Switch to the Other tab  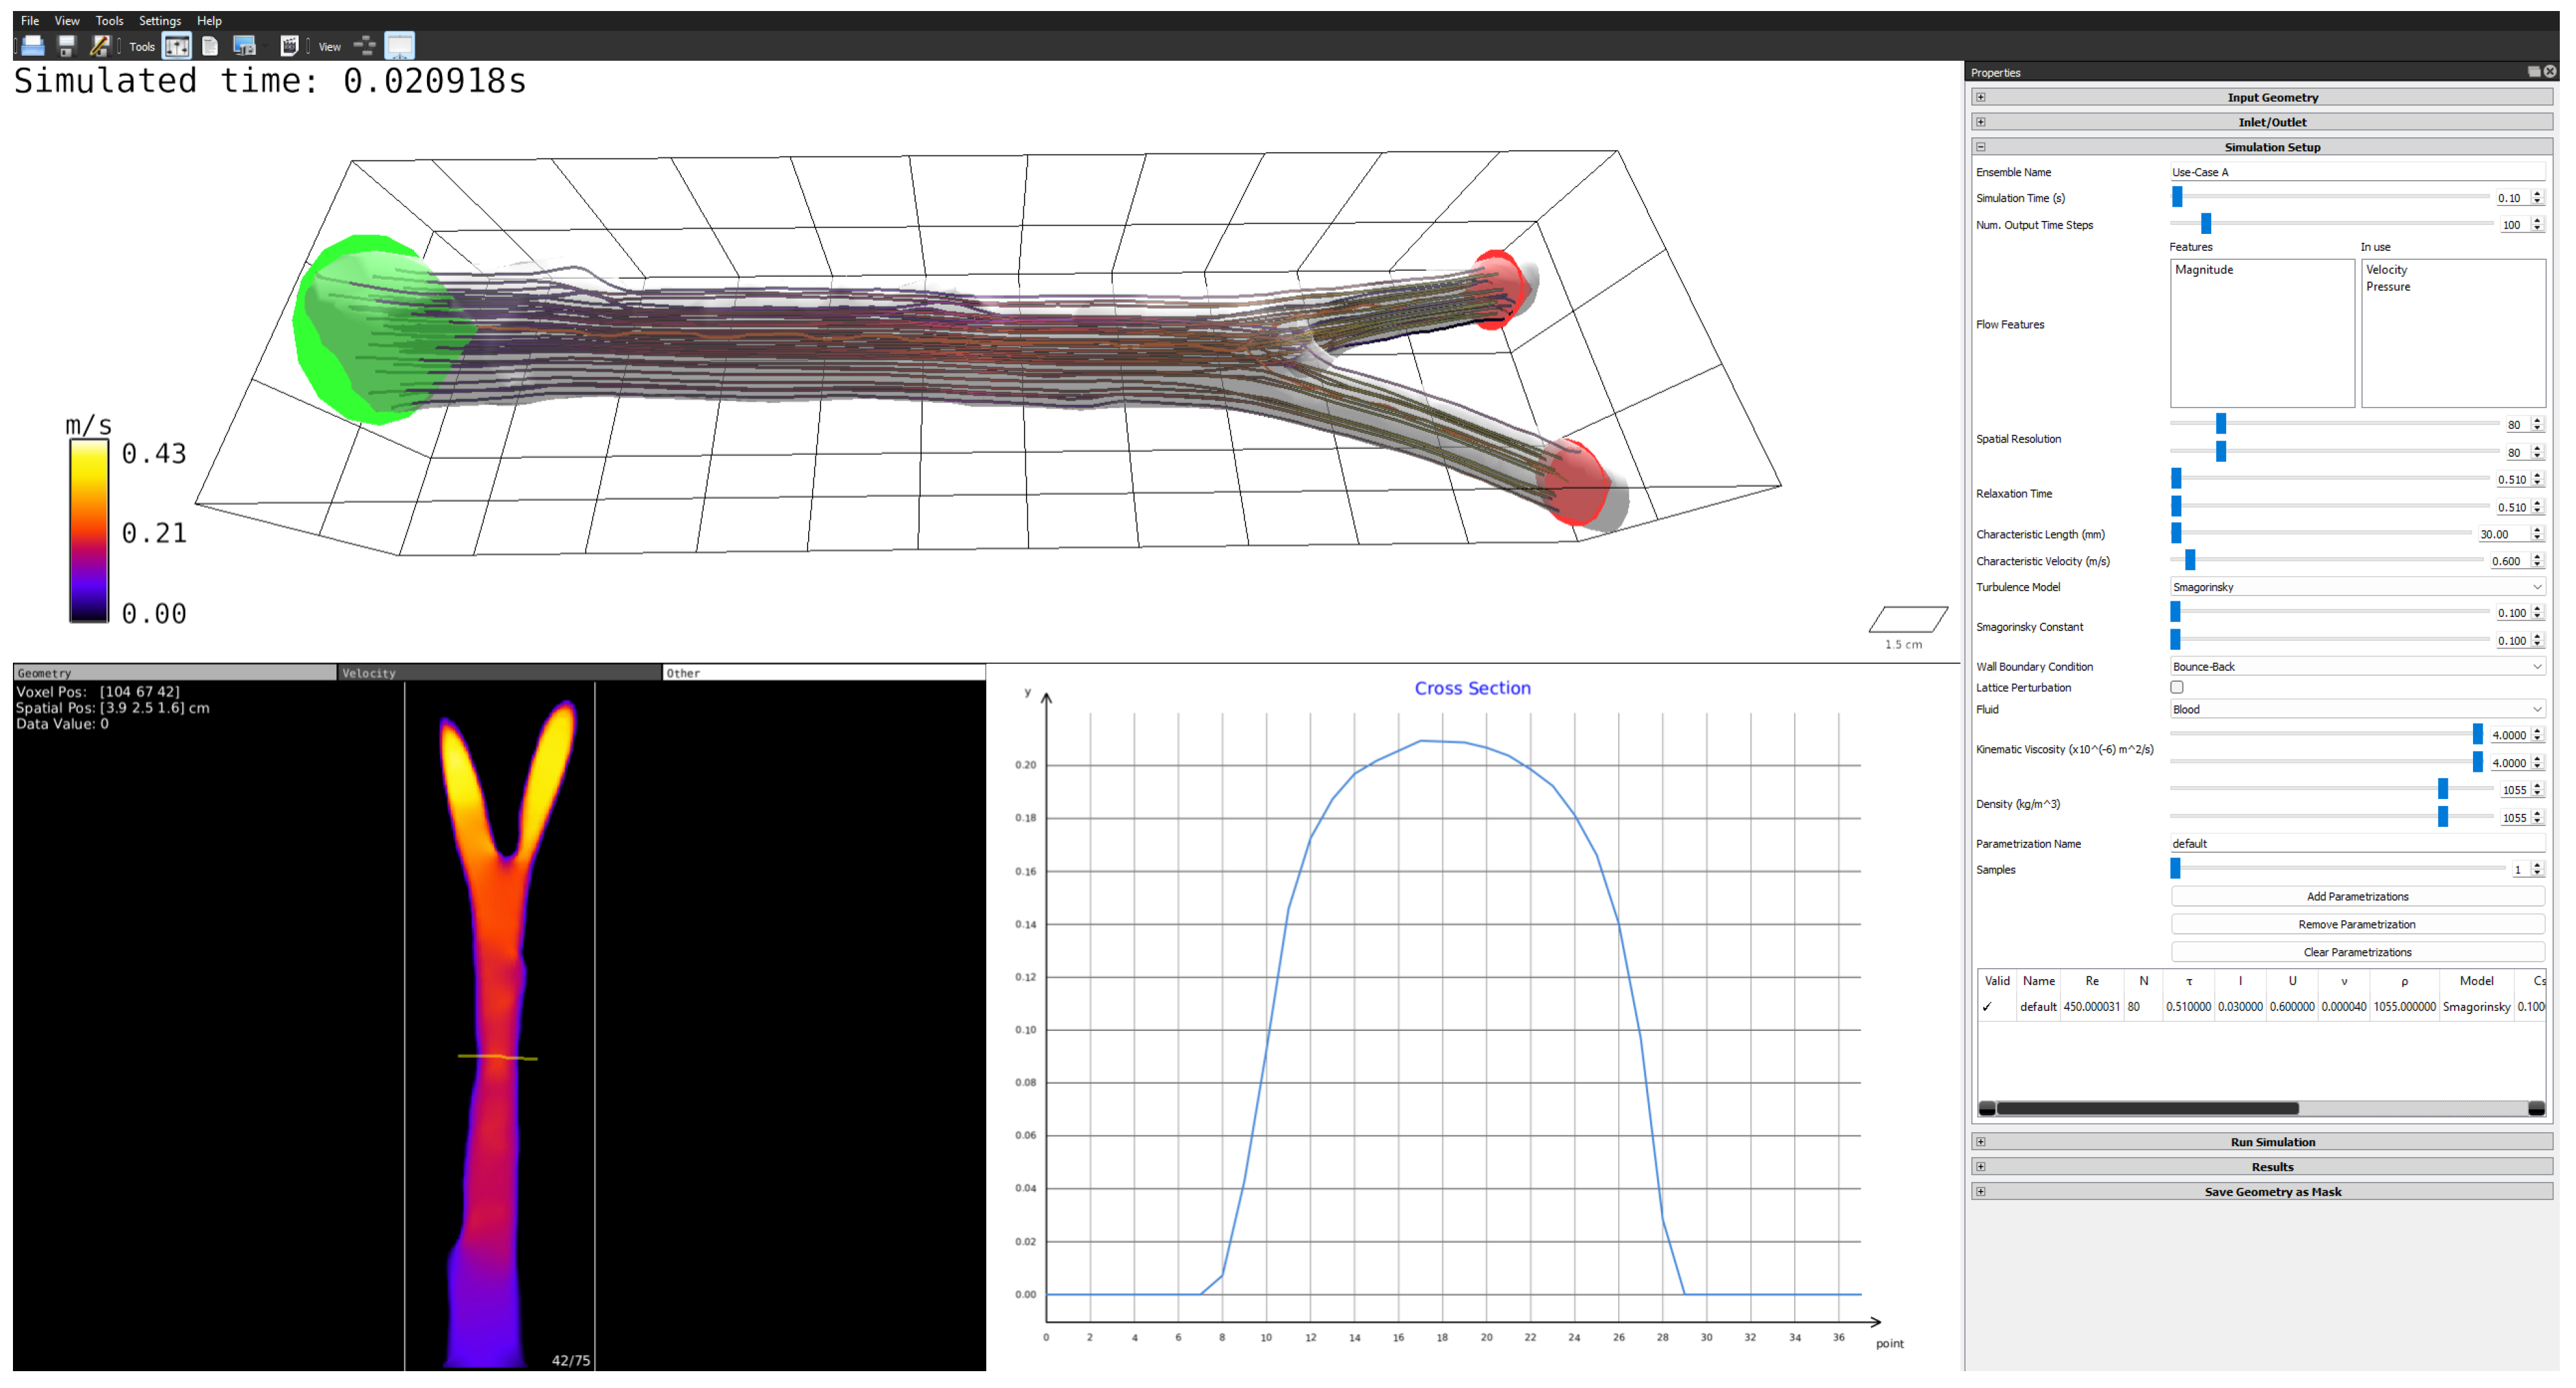click(823, 673)
